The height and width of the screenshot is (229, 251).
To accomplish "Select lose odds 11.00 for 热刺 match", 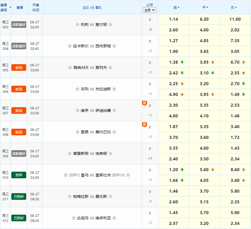I will [x=235, y=19].
